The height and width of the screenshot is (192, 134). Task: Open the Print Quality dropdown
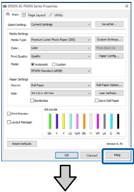tap(61, 56)
